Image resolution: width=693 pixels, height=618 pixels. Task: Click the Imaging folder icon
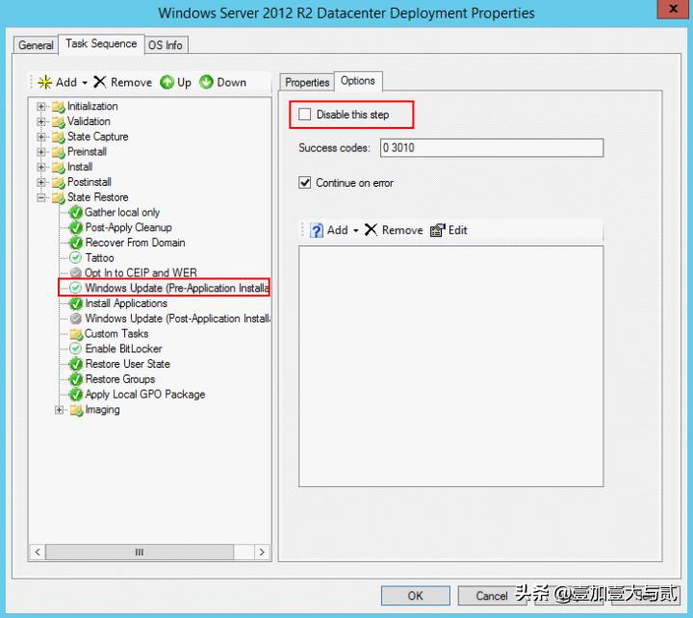(x=76, y=410)
